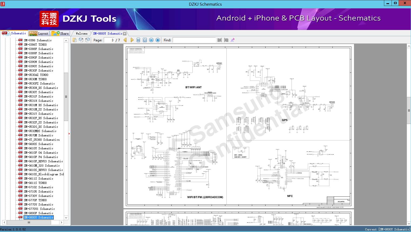The height and width of the screenshot is (232, 411).
Task: Open SM-G7102 Schematic in the tree
Action: [x=38, y=187]
